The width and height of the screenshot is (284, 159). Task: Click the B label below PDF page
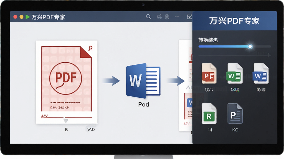click(x=66, y=130)
